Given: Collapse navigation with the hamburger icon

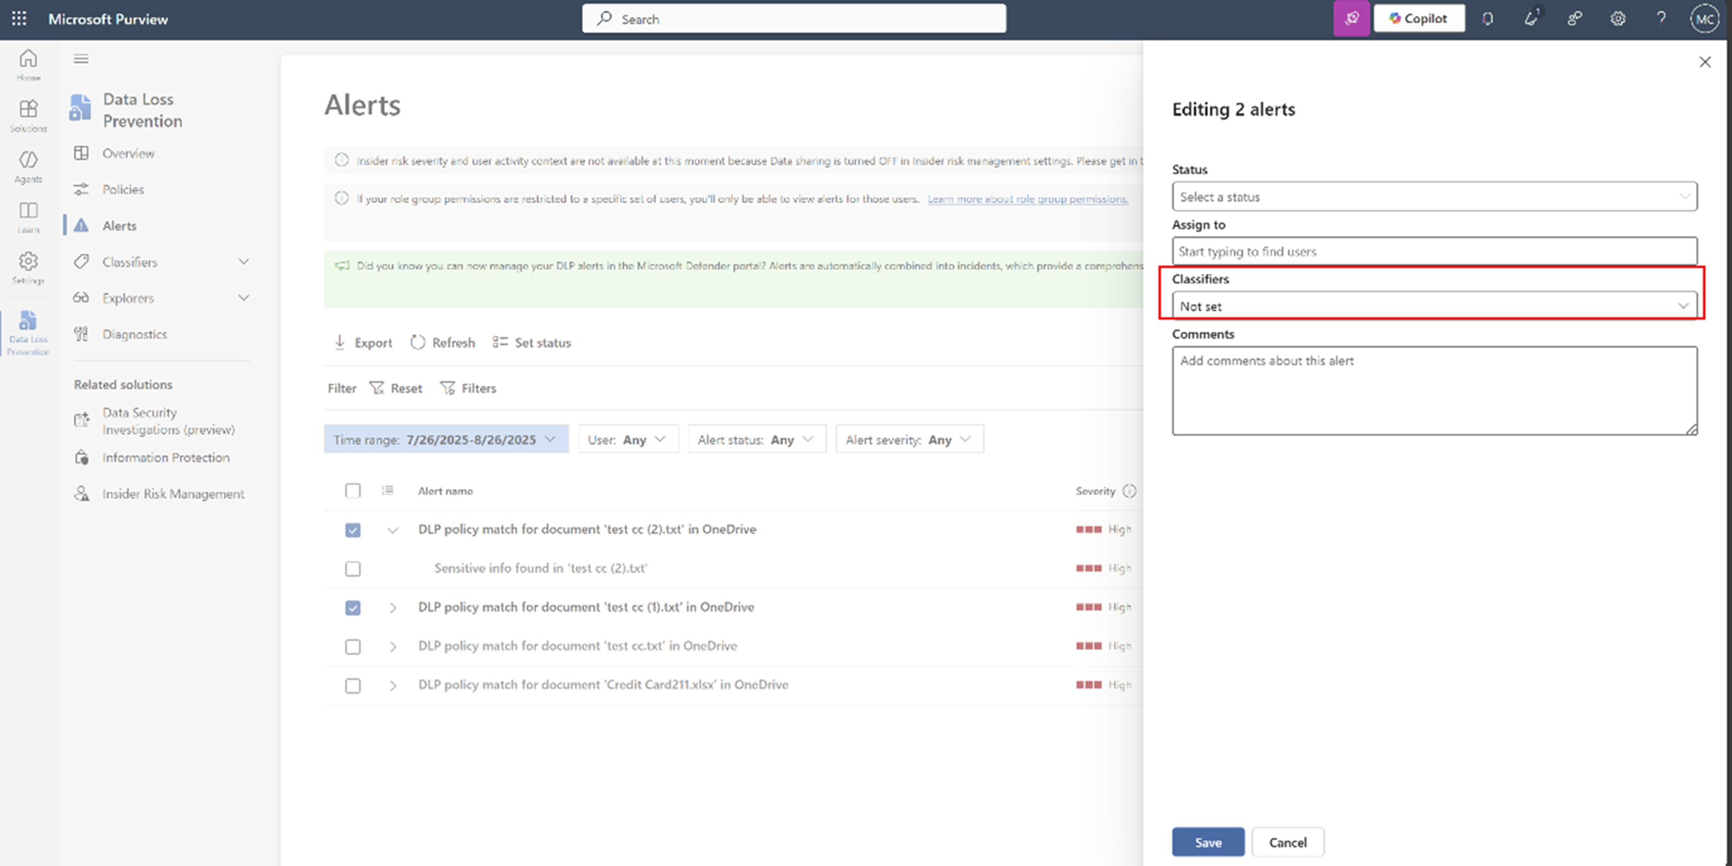Looking at the screenshot, I should point(81,59).
